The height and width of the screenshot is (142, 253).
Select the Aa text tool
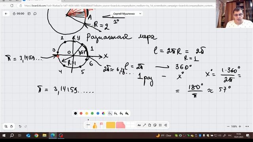point(139,125)
